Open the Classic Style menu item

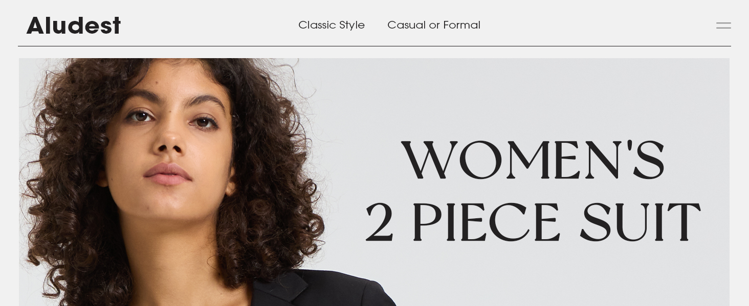332,25
